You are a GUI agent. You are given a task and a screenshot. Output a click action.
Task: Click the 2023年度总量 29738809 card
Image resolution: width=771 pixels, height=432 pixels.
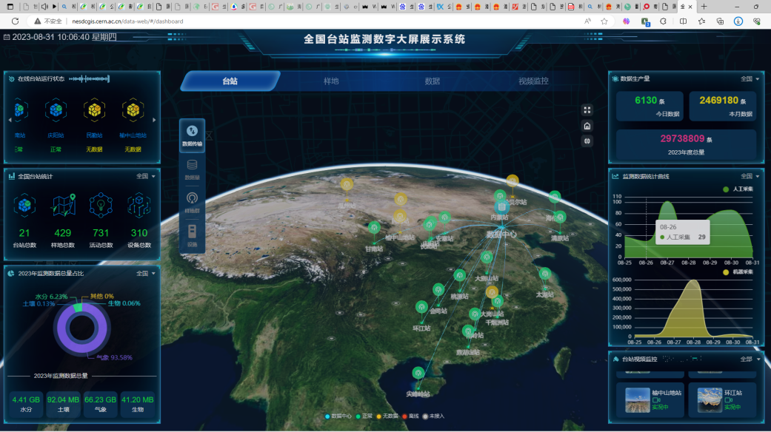point(686,144)
